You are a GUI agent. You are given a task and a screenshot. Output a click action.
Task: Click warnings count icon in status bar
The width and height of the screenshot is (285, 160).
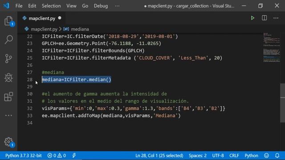[60, 156]
